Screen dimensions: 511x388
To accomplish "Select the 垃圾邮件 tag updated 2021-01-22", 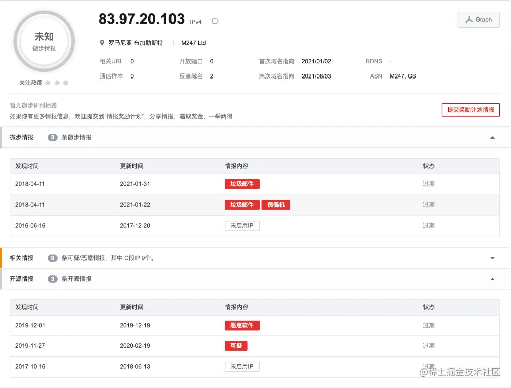I will pyautogui.click(x=242, y=205).
